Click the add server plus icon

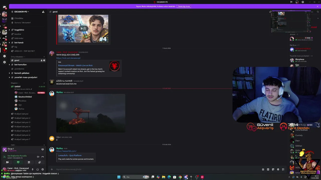click(5, 56)
